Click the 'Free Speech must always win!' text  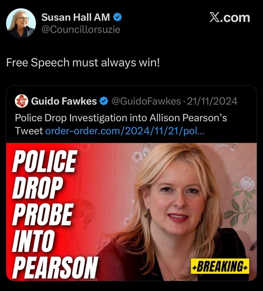83,62
